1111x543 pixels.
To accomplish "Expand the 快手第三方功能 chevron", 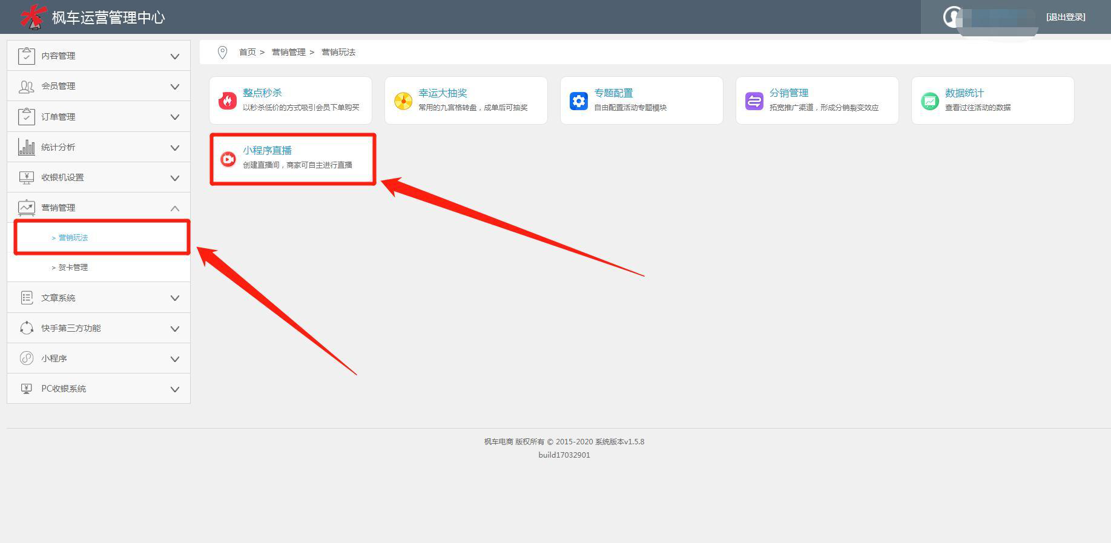I will click(175, 329).
